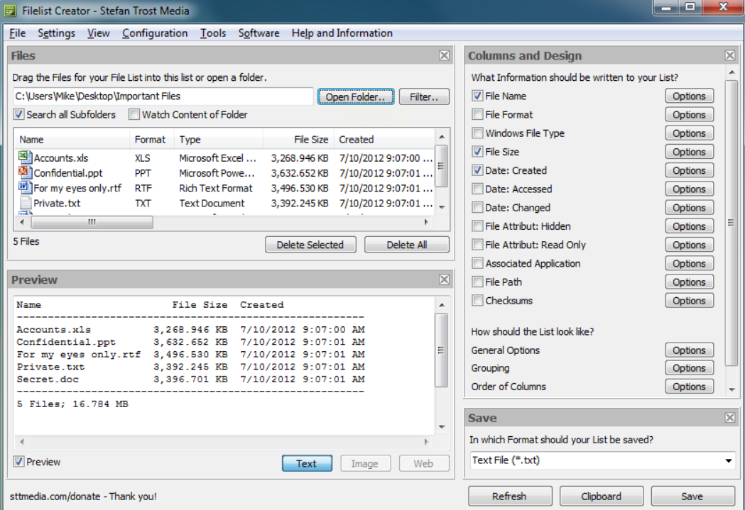Screen dimensions: 745x510
Task: Open General Options settings
Action: 689,350
